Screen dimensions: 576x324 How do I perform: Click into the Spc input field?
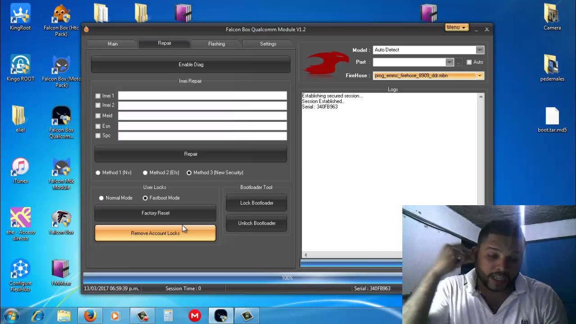click(202, 135)
